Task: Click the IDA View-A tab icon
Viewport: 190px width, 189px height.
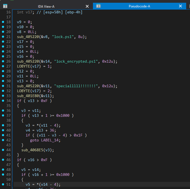Action: tap(5, 6)
